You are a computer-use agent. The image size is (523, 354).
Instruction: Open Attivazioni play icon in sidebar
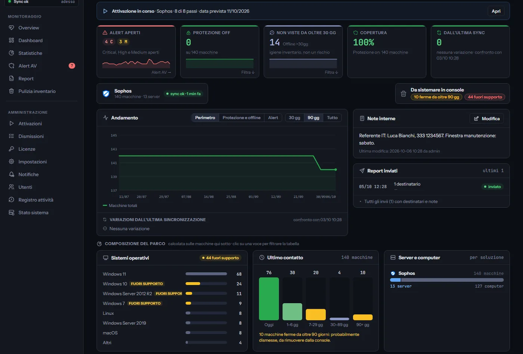tap(11, 124)
